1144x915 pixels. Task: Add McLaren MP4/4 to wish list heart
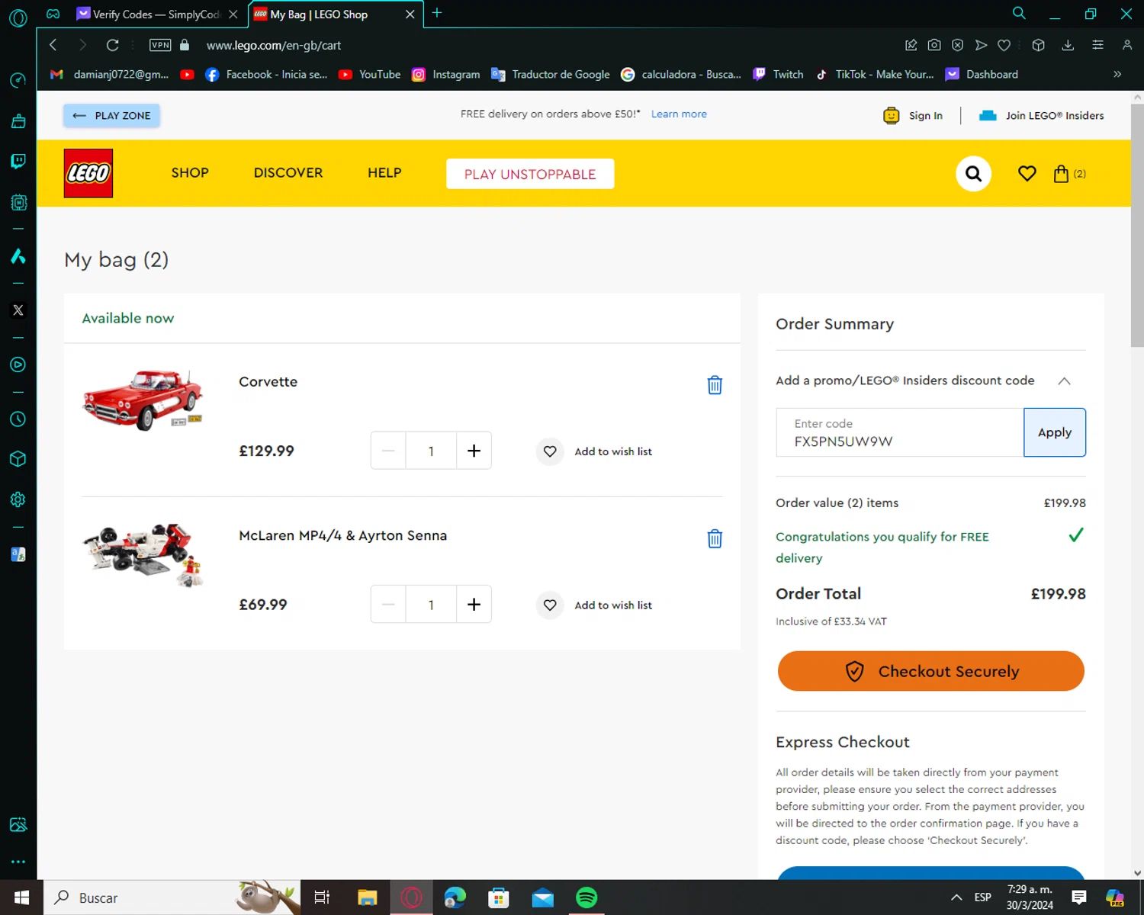[550, 605]
